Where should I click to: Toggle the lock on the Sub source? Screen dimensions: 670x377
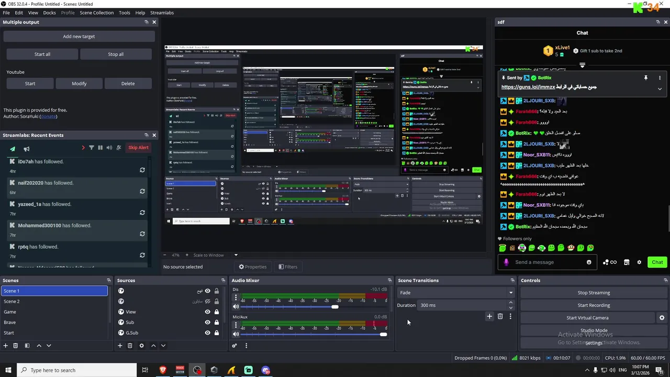pyautogui.click(x=217, y=323)
